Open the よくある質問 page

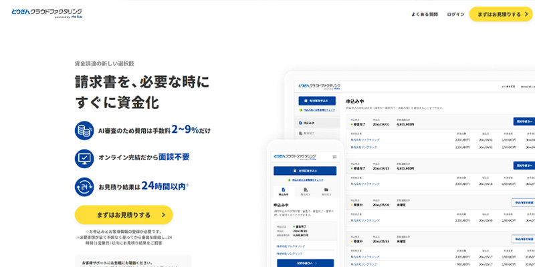coord(425,14)
